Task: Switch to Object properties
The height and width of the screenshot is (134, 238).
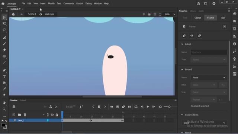Action: click(x=197, y=18)
